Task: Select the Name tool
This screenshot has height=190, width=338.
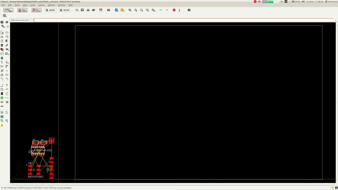Action: tap(2, 62)
